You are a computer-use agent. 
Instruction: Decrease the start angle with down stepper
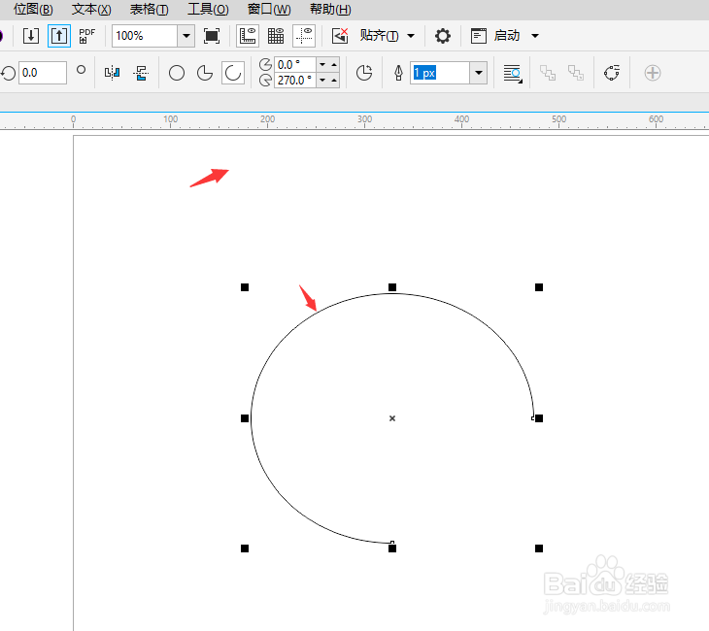322,65
